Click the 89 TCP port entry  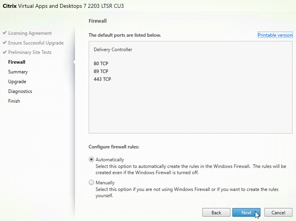tap(101, 71)
